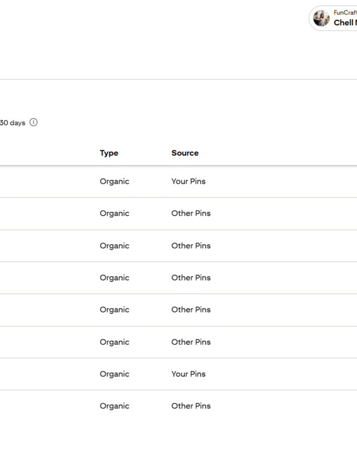Select Other Pins in the fifth row
Image resolution: width=357 pixels, height=474 pixels.
click(191, 310)
